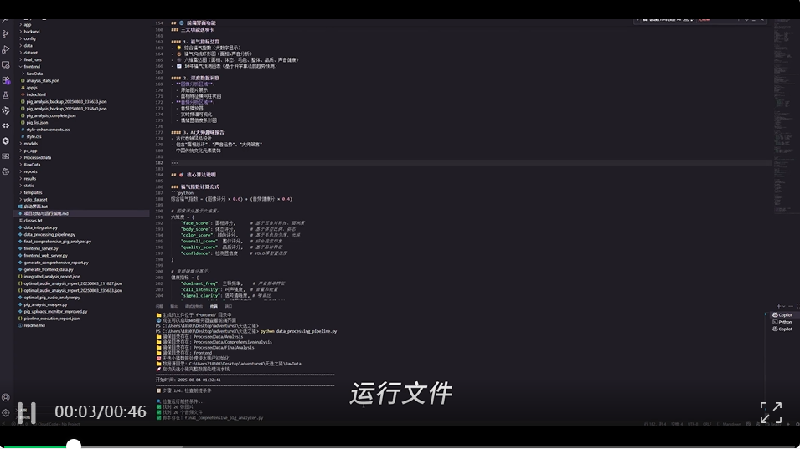Open app.js file

[x=32, y=88]
